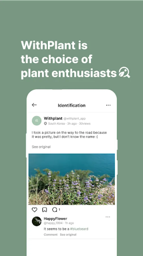143x256 pixels.
Task: Open the Withplant username
Action: pos(53,118)
